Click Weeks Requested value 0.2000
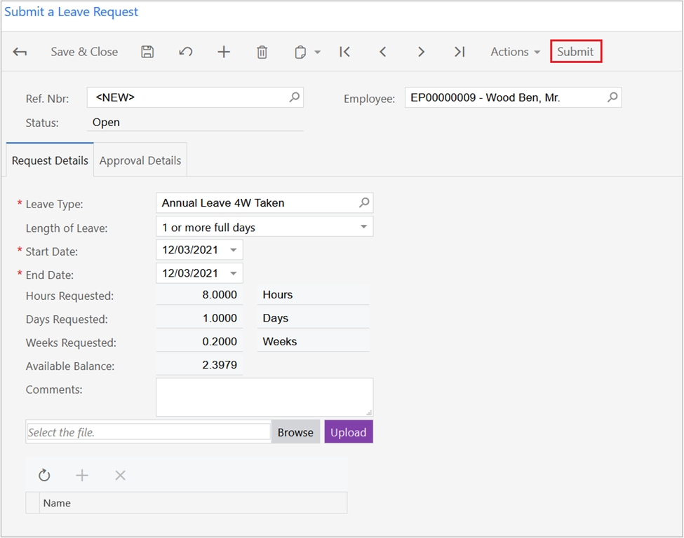The height and width of the screenshot is (538, 684). 220,342
